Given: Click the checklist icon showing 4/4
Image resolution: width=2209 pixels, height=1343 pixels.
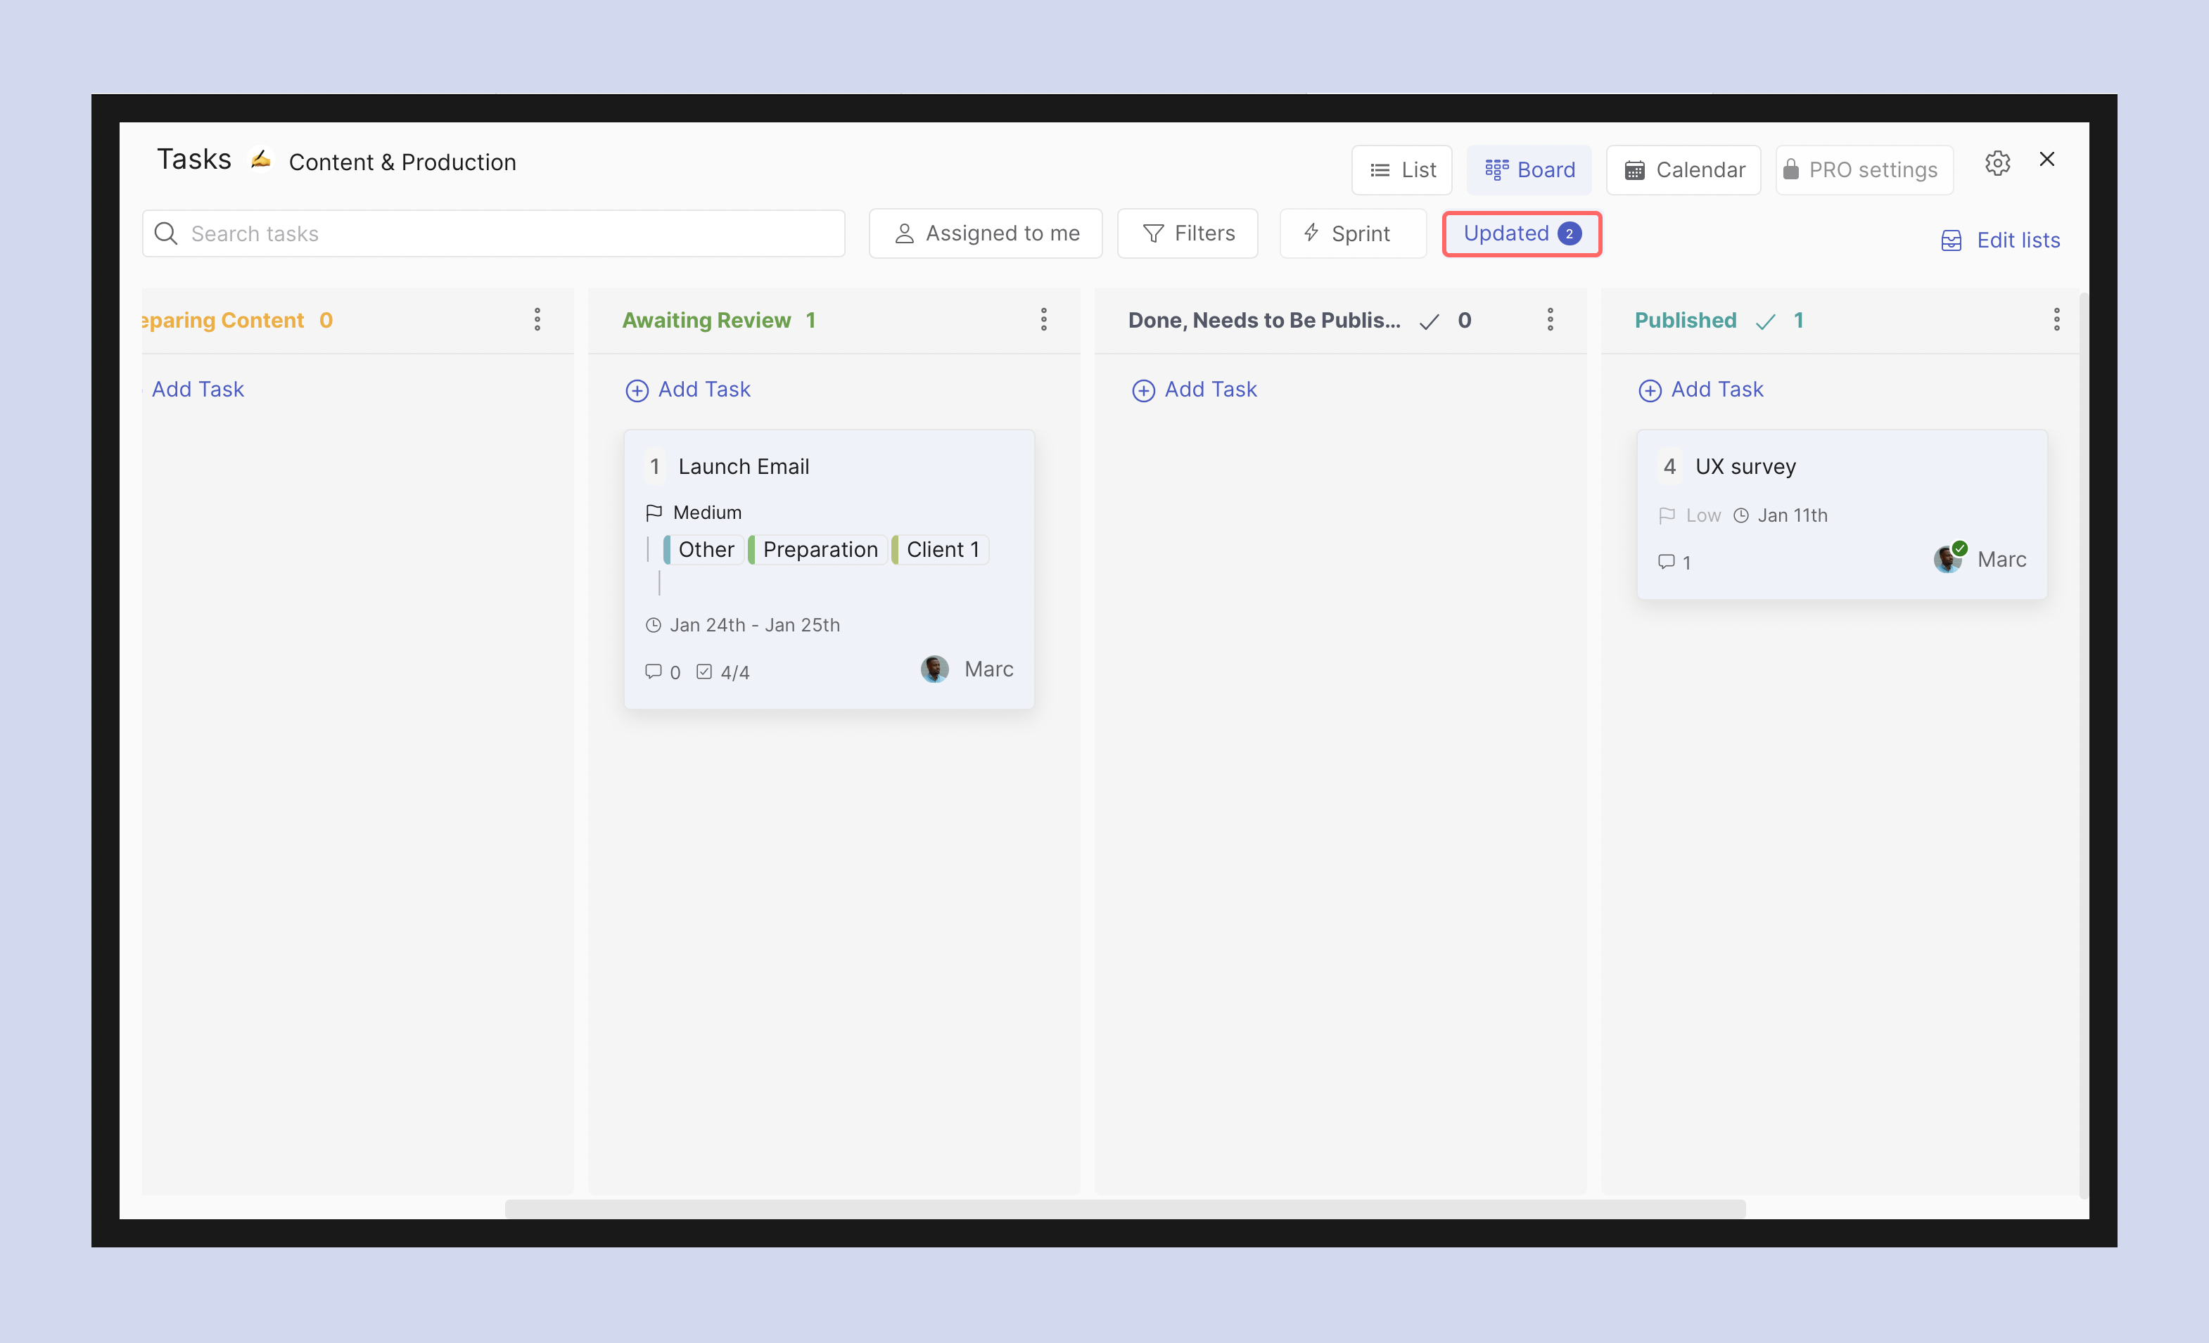Looking at the screenshot, I should pos(704,671).
